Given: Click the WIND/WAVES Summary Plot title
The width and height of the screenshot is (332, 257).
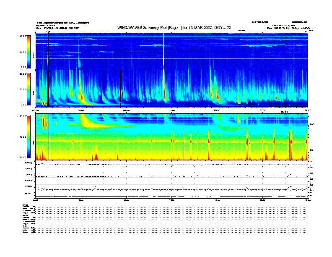Looking at the screenshot, I should (174, 28).
